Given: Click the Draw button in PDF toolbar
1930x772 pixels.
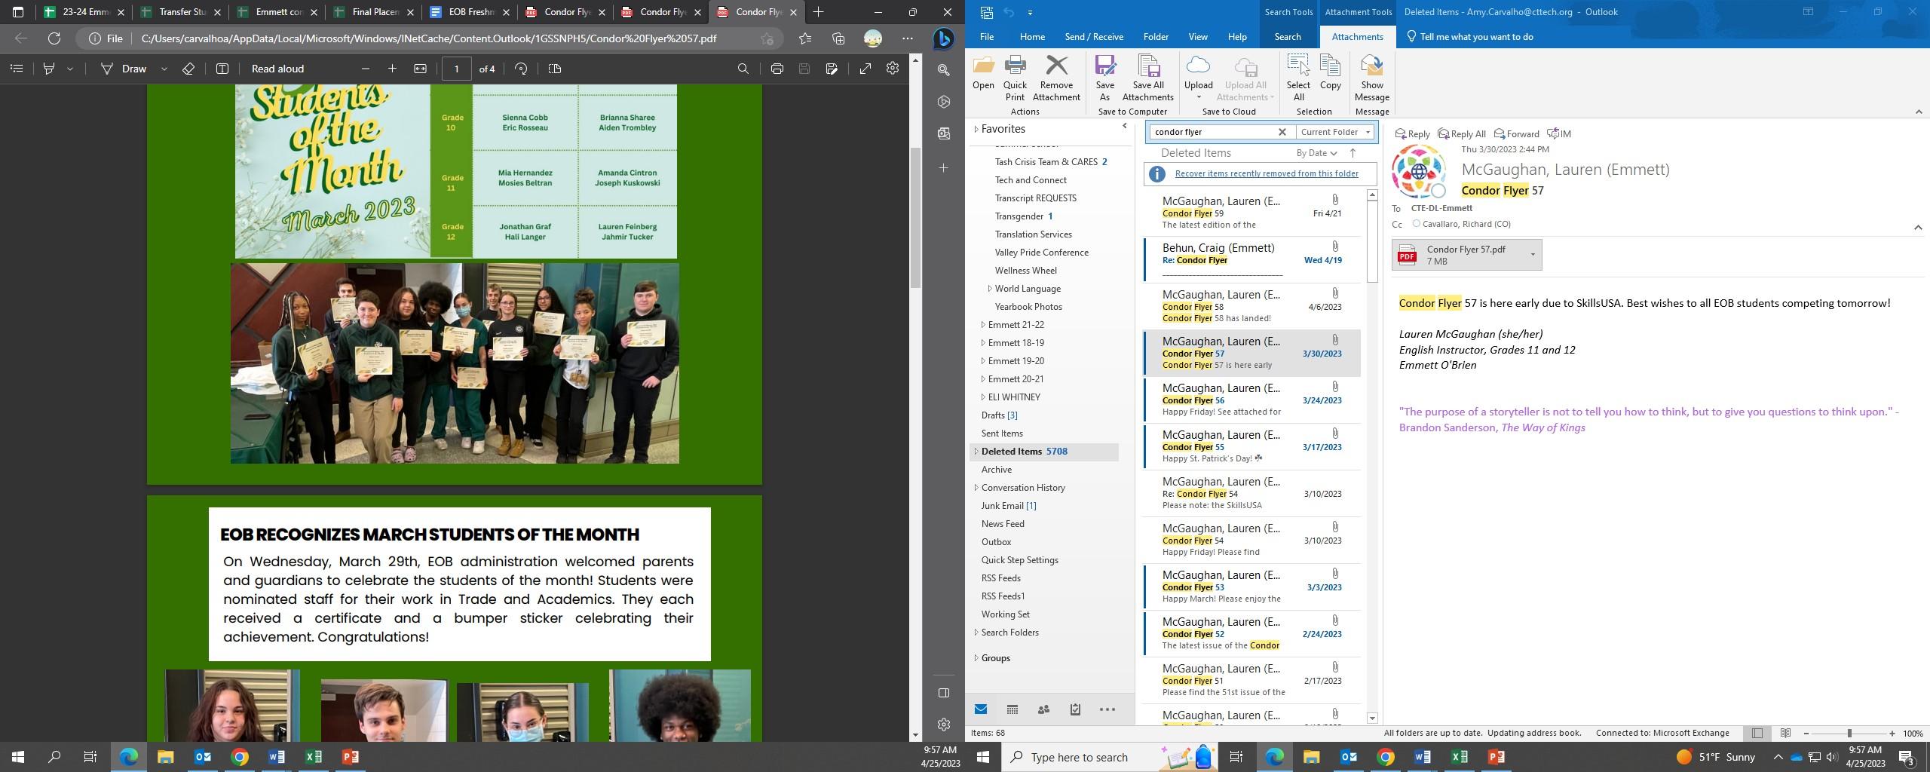Looking at the screenshot, I should [126, 69].
